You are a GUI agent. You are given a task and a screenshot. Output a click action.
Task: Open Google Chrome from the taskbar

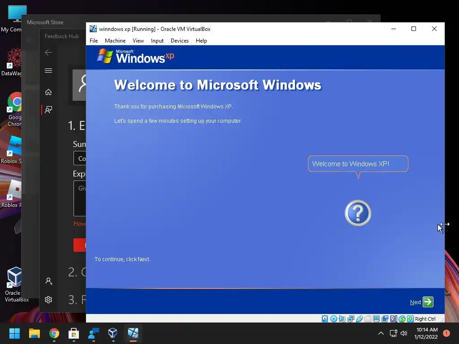pyautogui.click(x=54, y=333)
